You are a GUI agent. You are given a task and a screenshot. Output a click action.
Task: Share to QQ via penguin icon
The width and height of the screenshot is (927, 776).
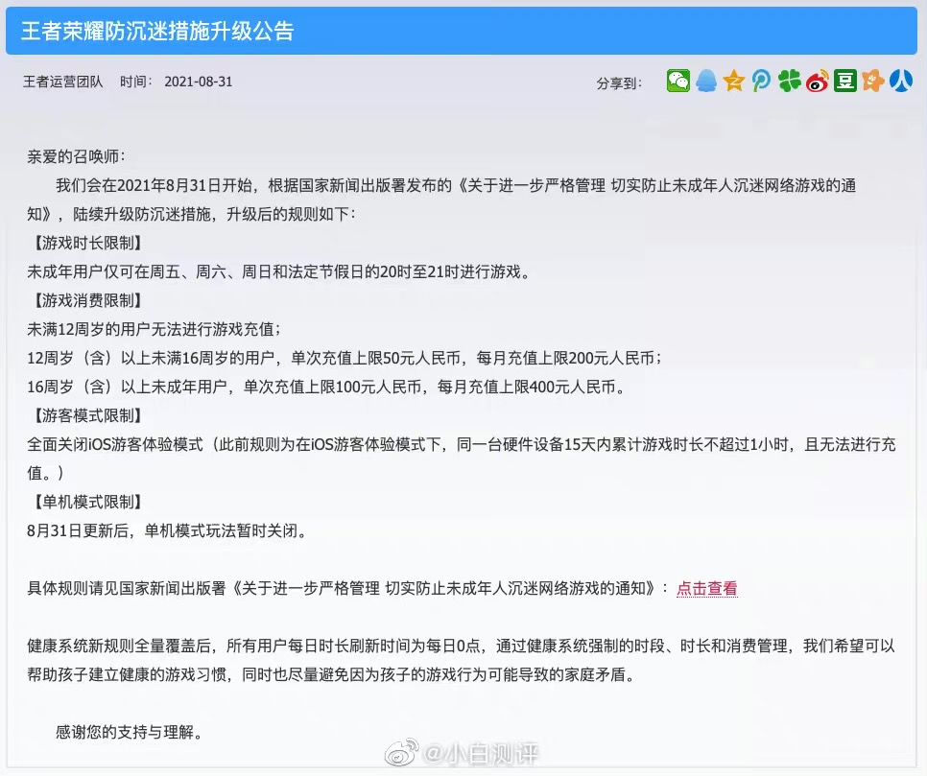click(x=707, y=81)
